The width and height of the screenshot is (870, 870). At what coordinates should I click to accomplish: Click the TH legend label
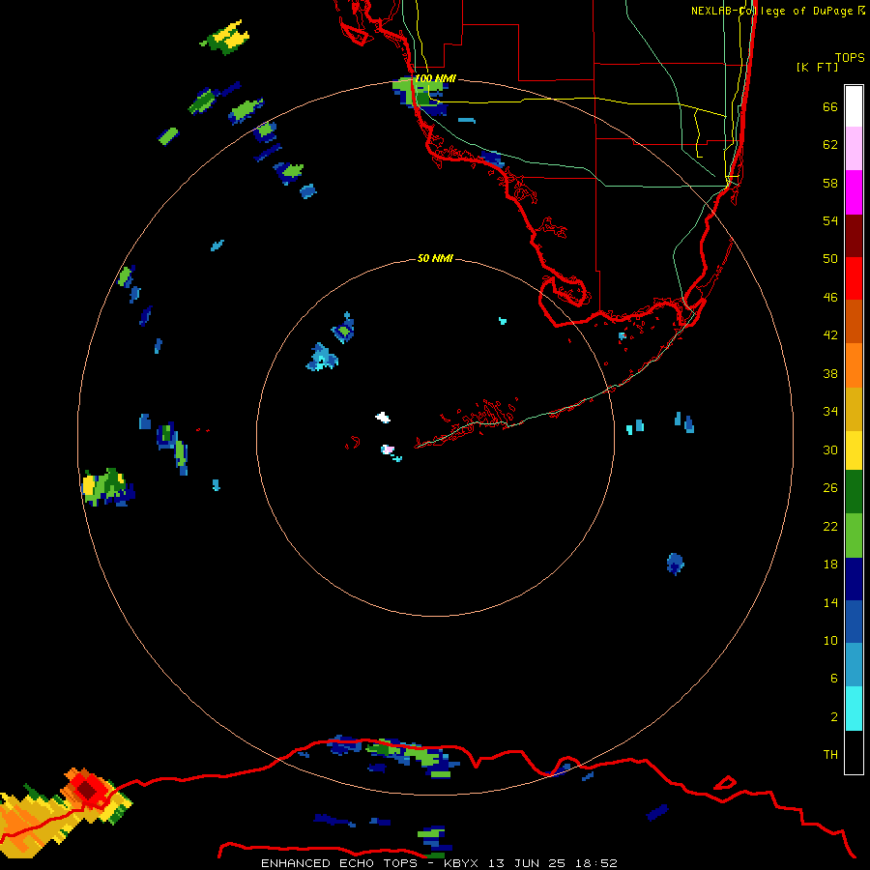tap(830, 755)
